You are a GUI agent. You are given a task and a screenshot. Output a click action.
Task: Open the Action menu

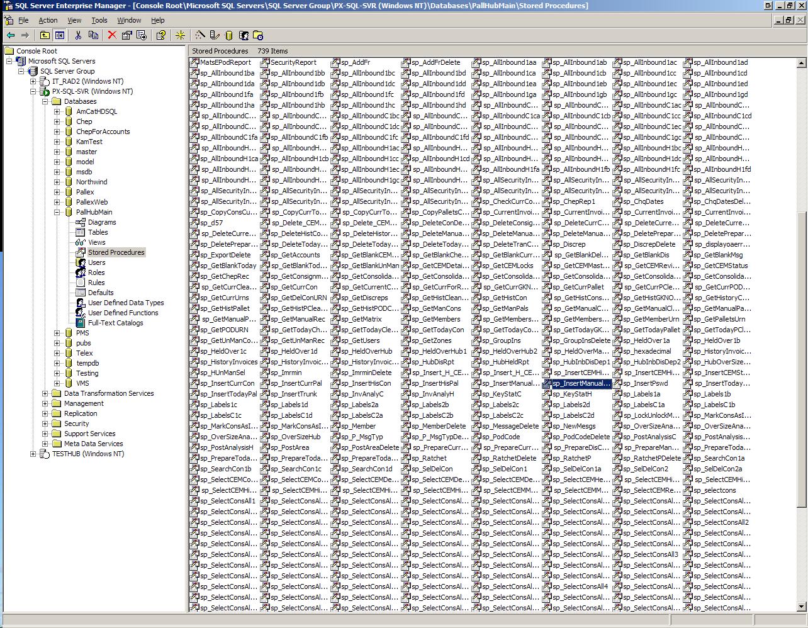tap(48, 20)
